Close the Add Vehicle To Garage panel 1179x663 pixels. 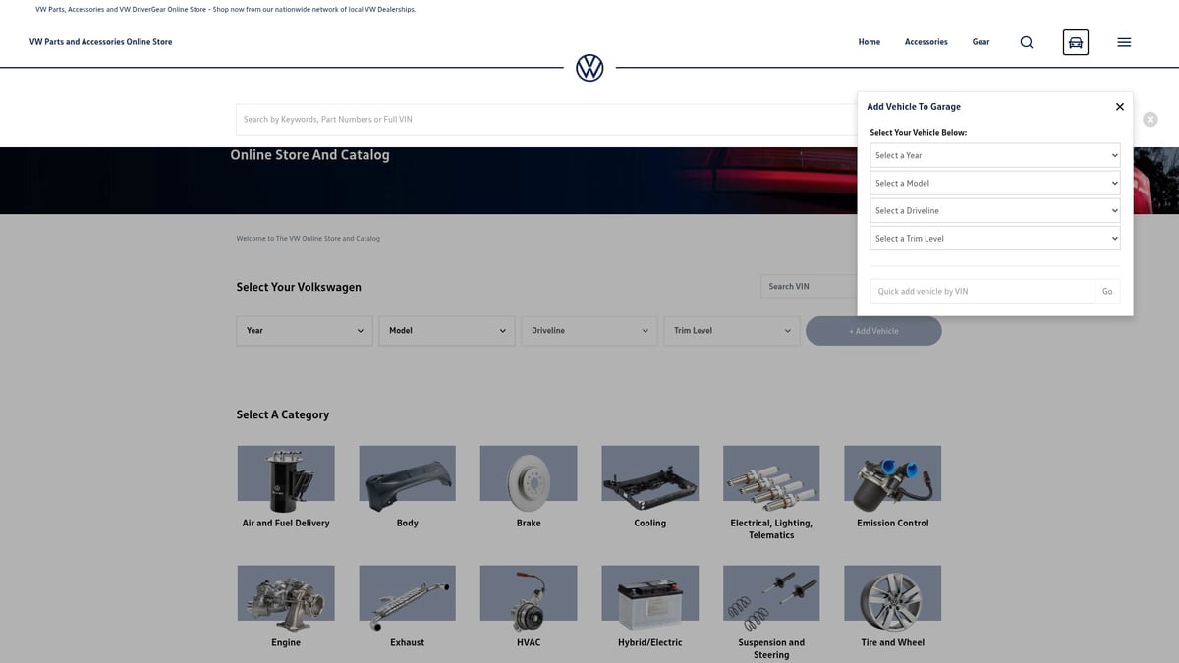pyautogui.click(x=1119, y=107)
